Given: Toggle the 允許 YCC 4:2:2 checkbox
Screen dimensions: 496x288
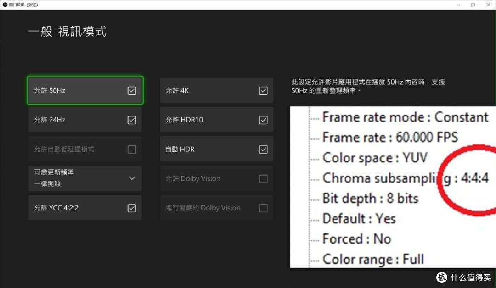Looking at the screenshot, I should click(x=132, y=208).
